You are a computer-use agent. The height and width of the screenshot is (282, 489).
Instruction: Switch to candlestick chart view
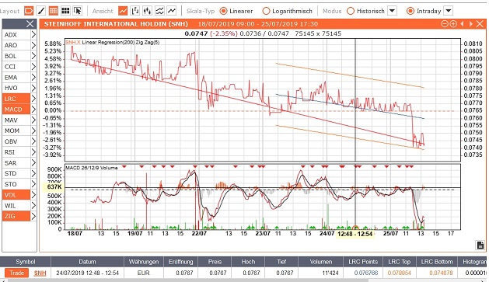click(147, 11)
